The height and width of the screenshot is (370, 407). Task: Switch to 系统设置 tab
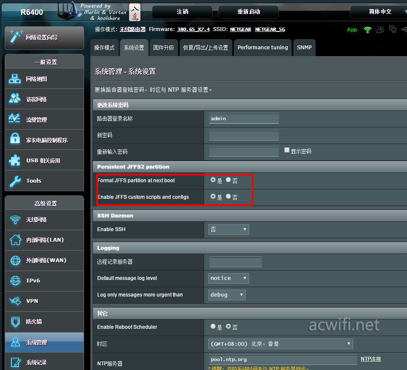click(134, 48)
